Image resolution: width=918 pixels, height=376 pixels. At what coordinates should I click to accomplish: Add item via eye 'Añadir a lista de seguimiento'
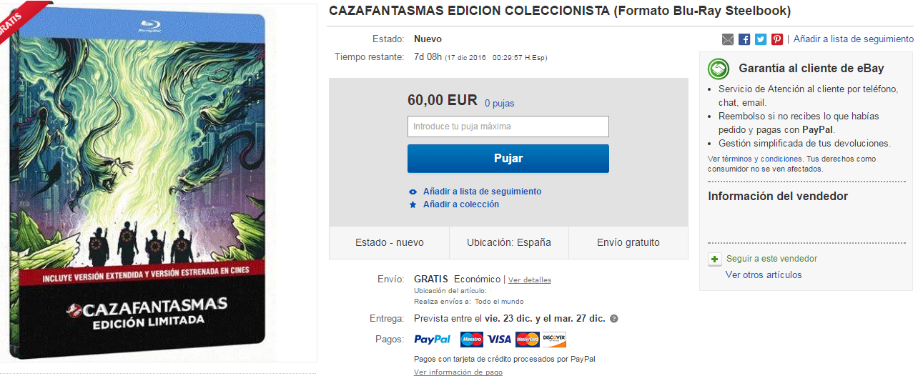[482, 192]
